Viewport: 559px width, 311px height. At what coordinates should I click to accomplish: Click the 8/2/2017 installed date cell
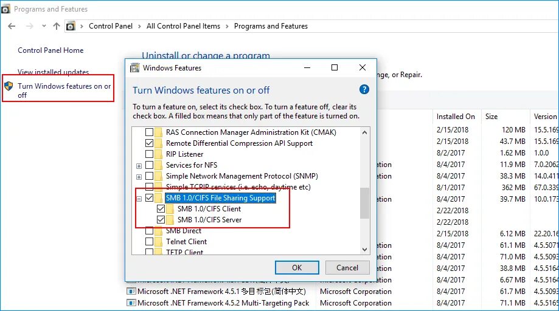pyautogui.click(x=451, y=153)
